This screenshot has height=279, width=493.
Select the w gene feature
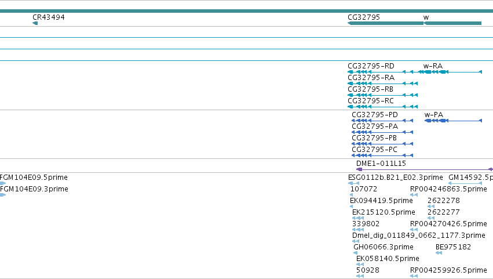click(x=452, y=23)
